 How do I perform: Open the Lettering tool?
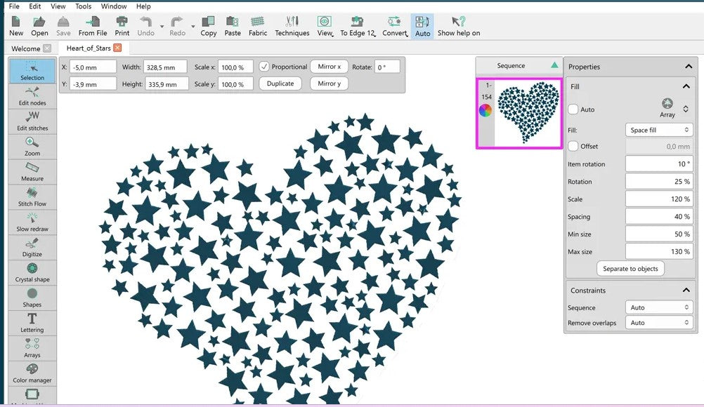point(32,323)
